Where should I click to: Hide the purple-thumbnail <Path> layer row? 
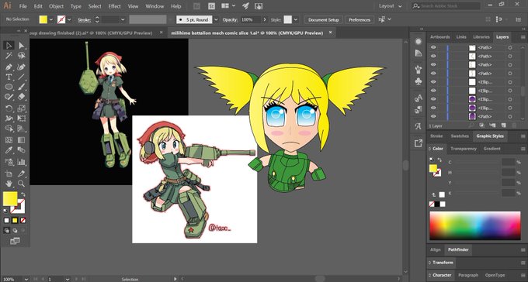433,116
